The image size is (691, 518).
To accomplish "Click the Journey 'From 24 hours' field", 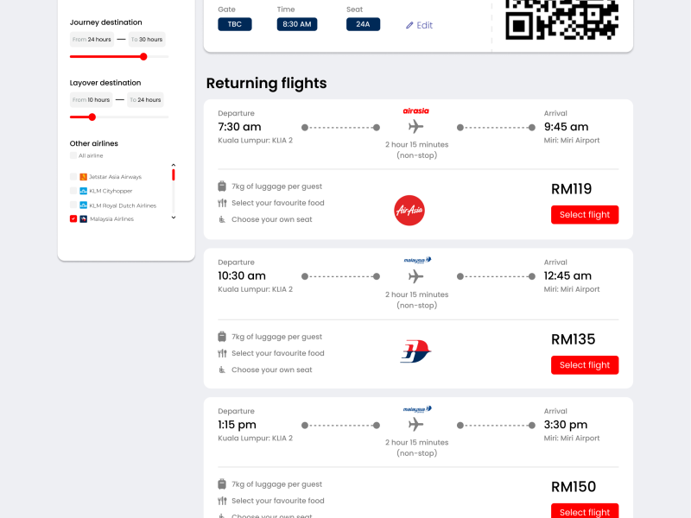I will pyautogui.click(x=92, y=39).
